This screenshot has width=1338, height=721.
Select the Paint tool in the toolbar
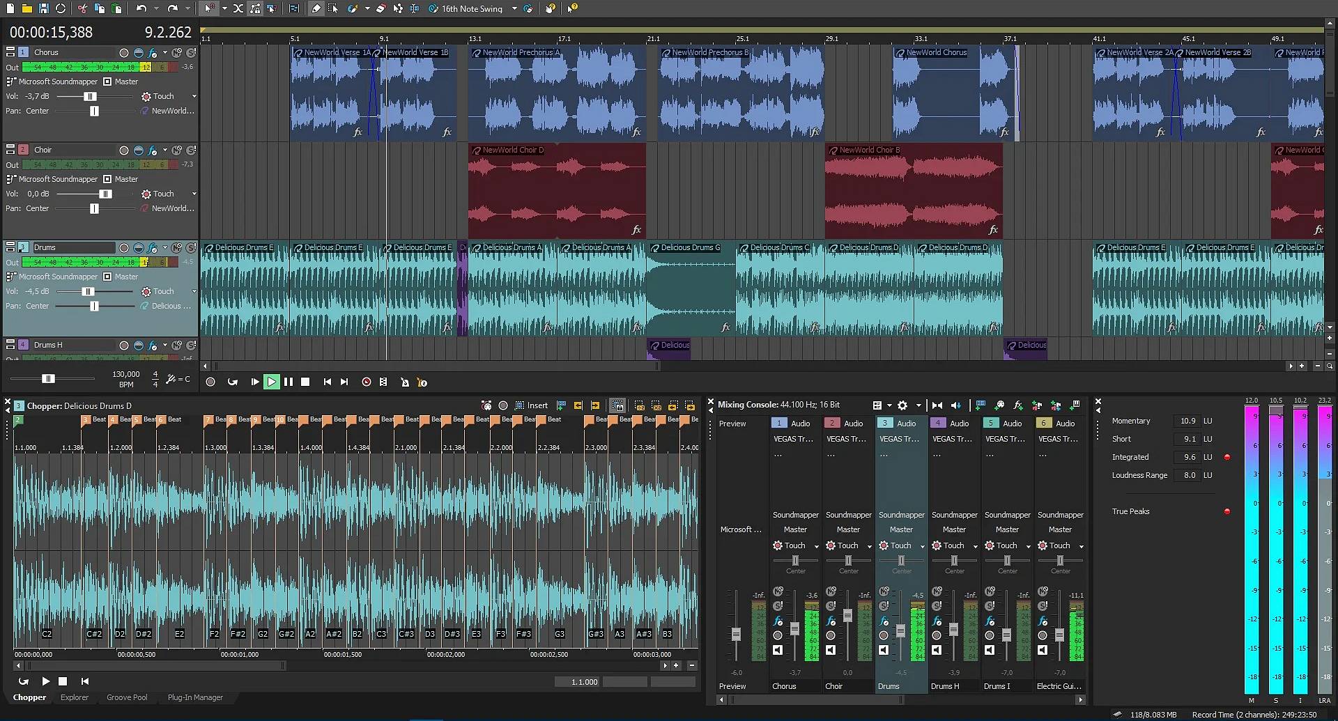pyautogui.click(x=352, y=8)
